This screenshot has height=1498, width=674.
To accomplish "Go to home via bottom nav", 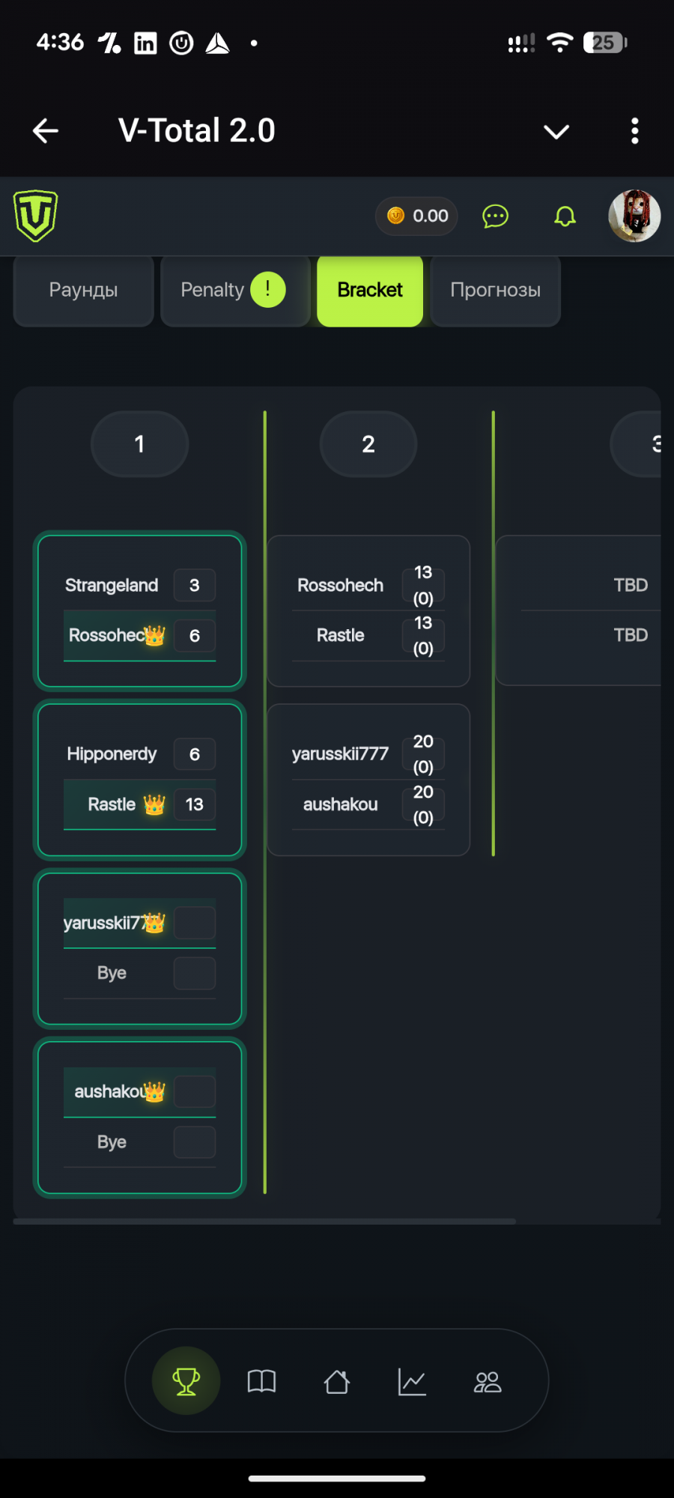I will (x=337, y=1380).
